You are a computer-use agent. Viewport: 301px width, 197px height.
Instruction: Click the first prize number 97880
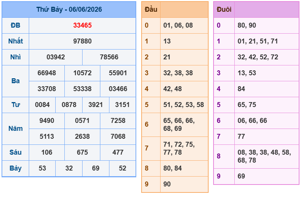pos(83,41)
